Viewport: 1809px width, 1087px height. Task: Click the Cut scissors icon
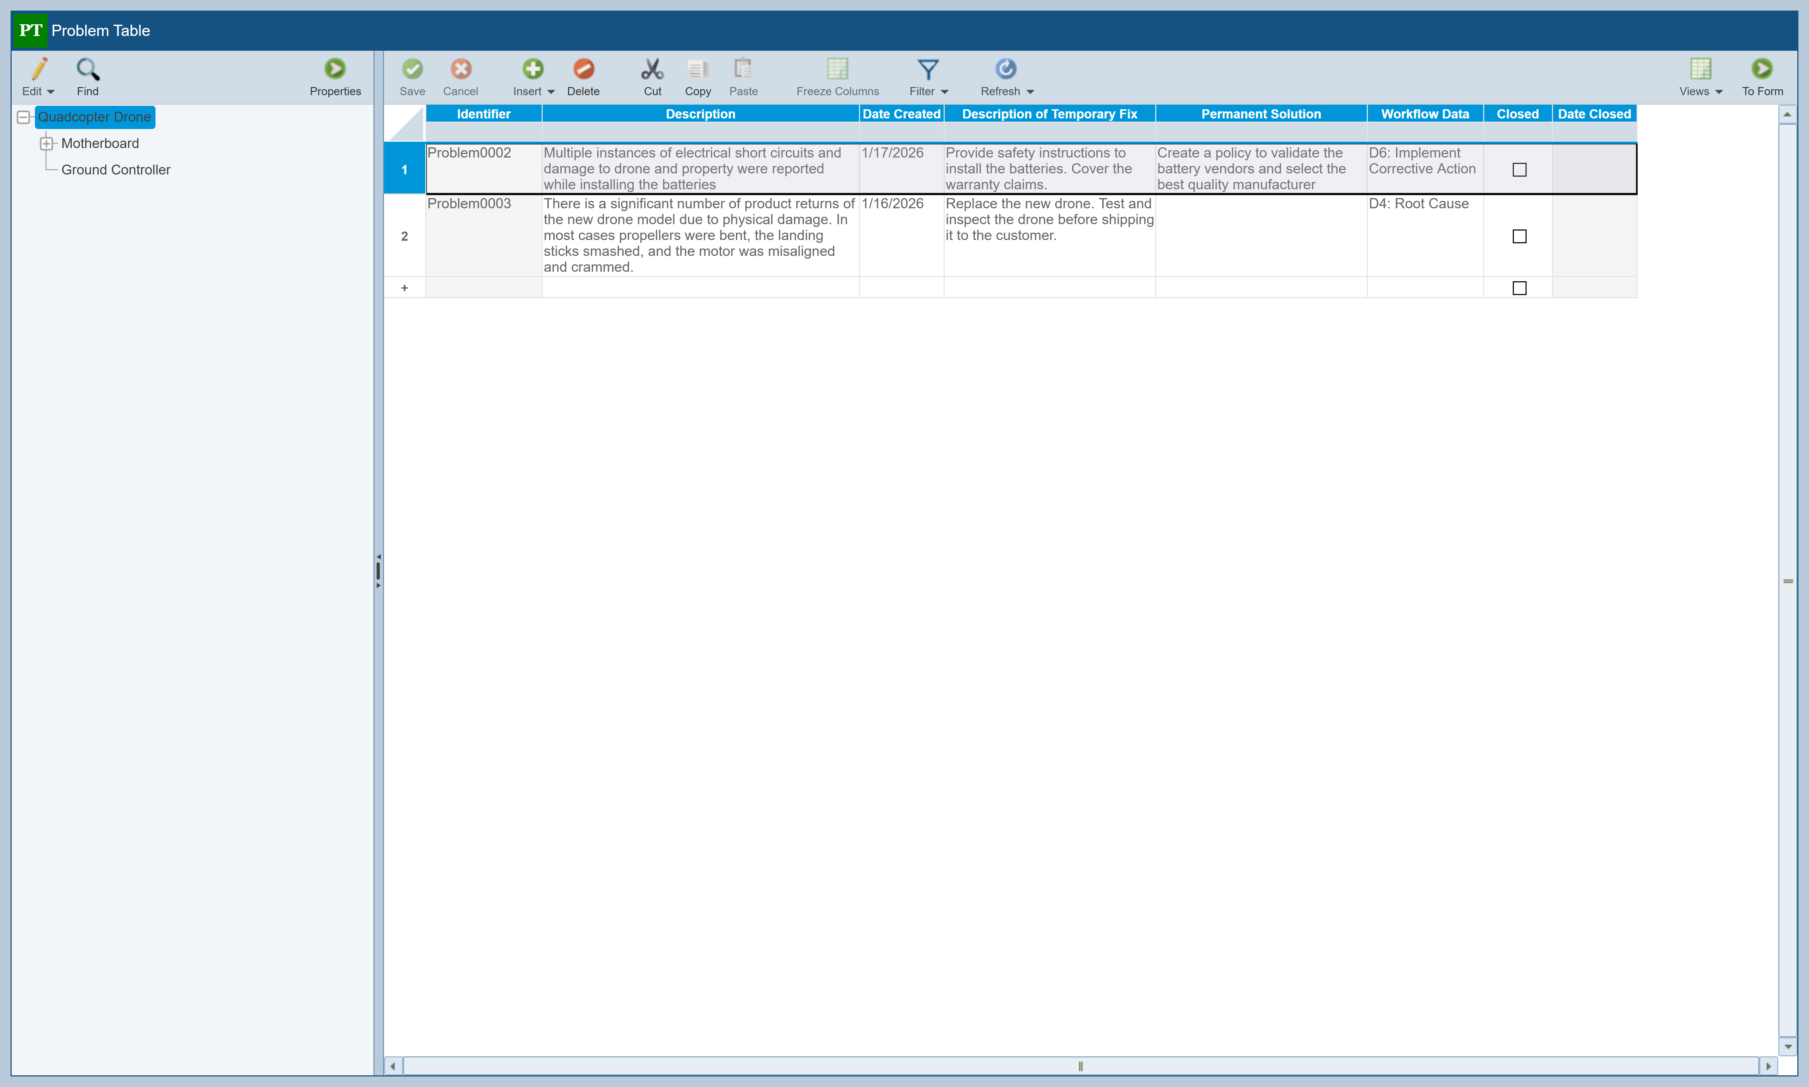point(652,69)
